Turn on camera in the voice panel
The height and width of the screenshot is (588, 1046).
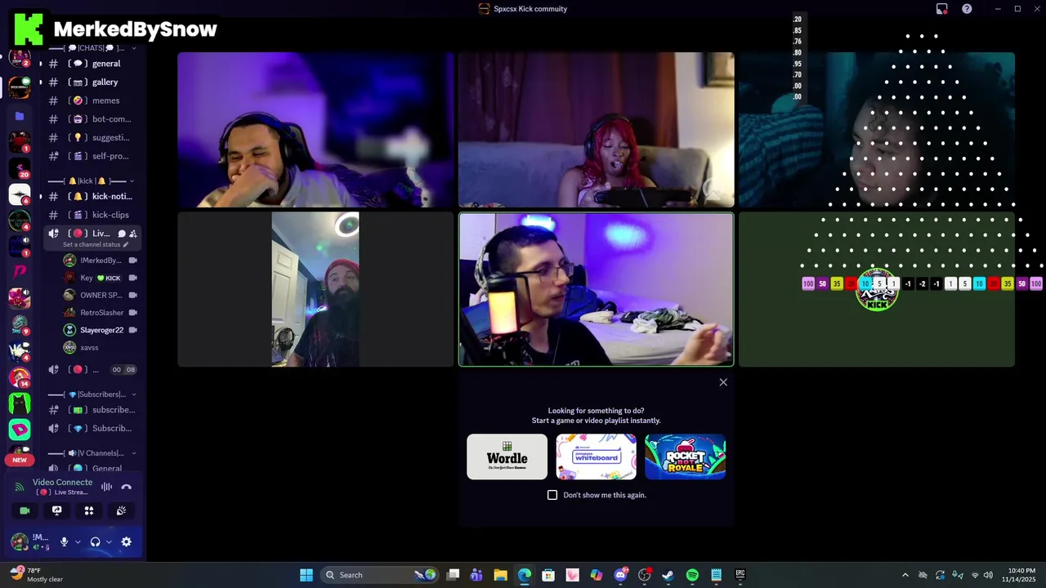pyautogui.click(x=25, y=510)
